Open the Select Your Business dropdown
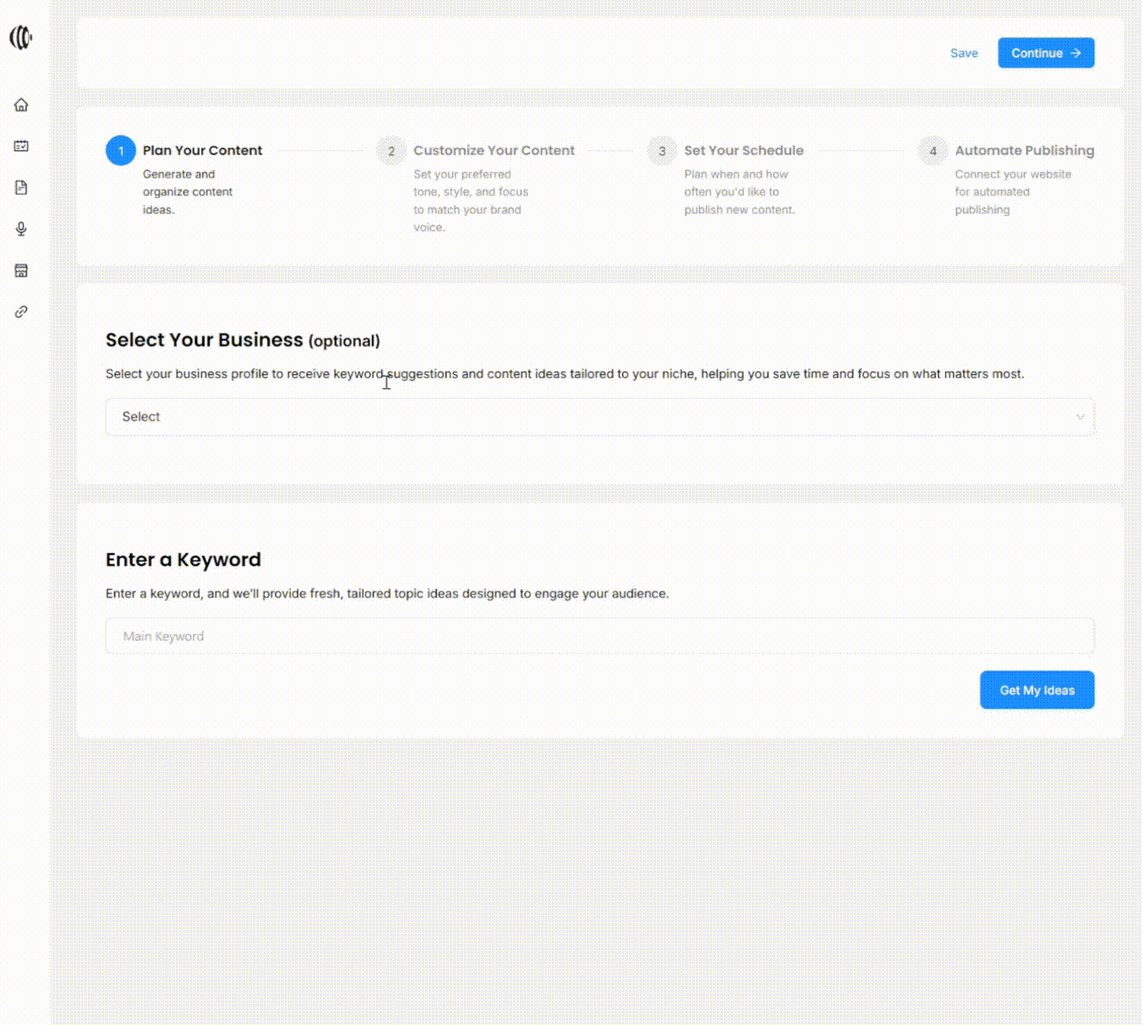The image size is (1142, 1025). pyautogui.click(x=599, y=417)
